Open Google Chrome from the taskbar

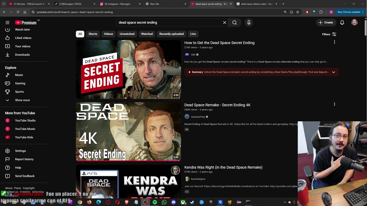coord(80,202)
